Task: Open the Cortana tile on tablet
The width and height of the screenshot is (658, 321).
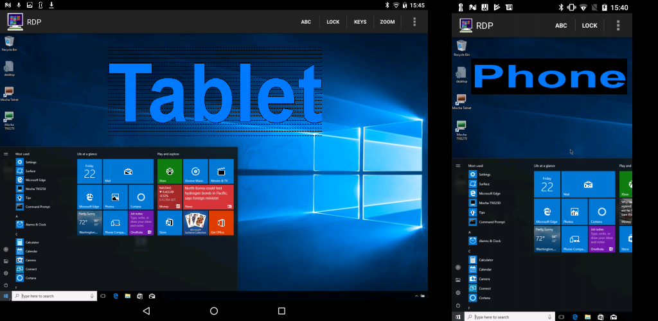Action: coord(141,197)
